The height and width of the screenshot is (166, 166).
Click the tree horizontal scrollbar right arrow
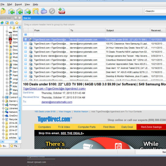point(16,141)
